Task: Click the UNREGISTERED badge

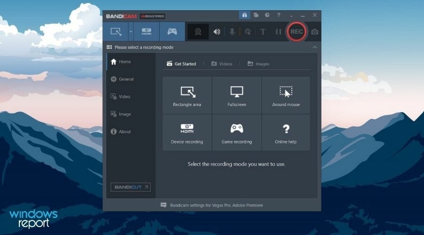Action: click(153, 16)
